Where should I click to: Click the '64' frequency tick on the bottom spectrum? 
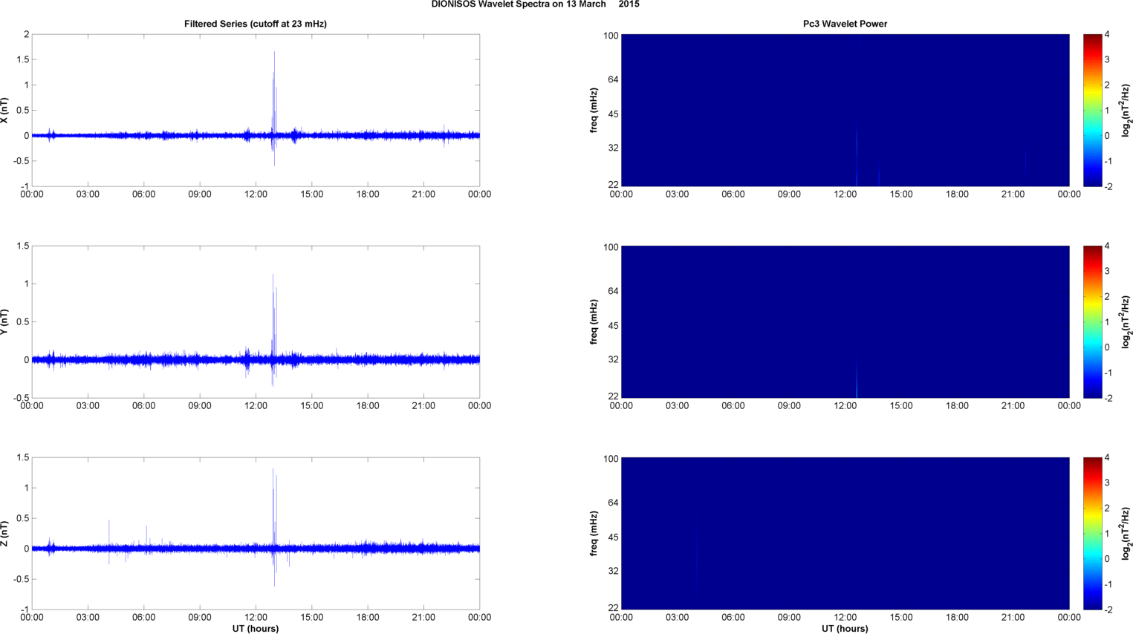point(614,503)
